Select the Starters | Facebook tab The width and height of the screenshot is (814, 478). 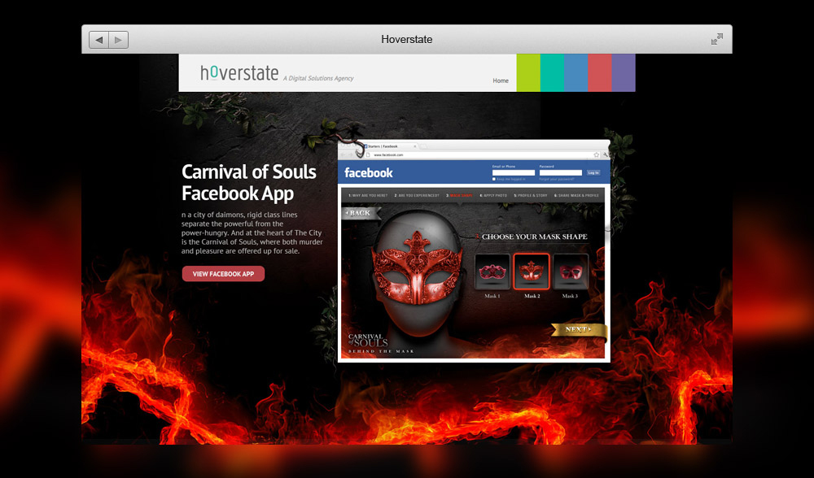389,146
